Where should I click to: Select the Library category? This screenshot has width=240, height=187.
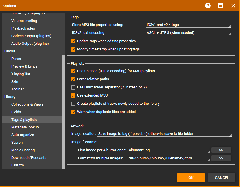pyautogui.click(x=32, y=97)
